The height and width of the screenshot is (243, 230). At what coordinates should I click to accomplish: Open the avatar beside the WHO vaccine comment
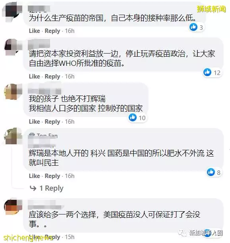[x=13, y=47]
